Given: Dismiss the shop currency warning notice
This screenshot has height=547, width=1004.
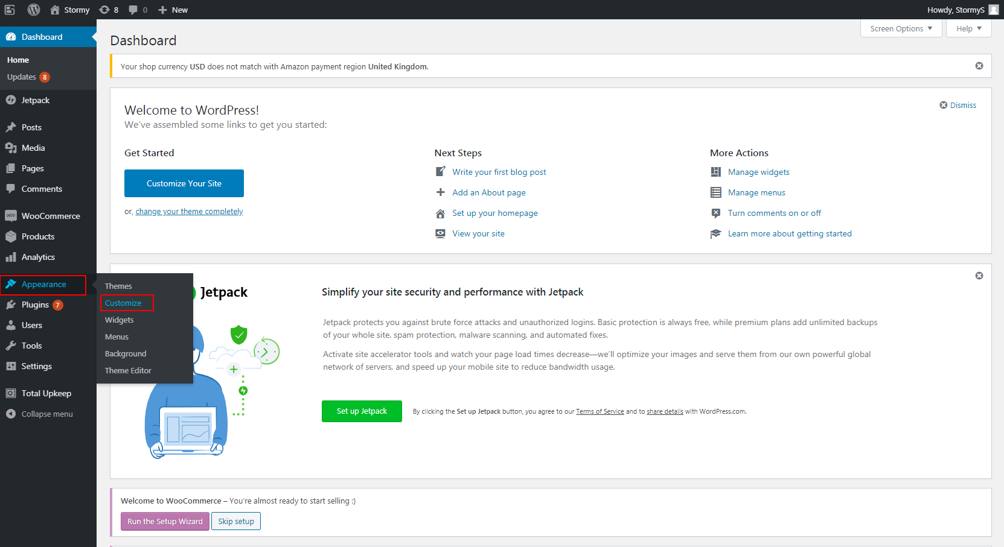Looking at the screenshot, I should [x=979, y=66].
